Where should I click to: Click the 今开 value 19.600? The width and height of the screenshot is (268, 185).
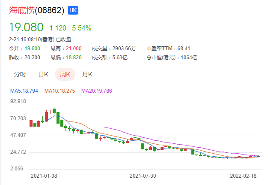pyautogui.click(x=32, y=49)
